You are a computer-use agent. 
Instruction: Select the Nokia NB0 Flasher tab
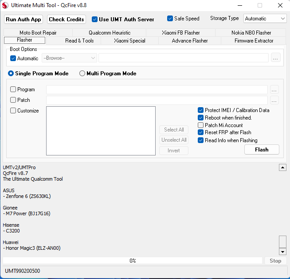tap(251, 33)
